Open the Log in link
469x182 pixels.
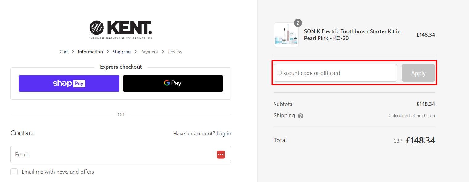[x=224, y=134]
